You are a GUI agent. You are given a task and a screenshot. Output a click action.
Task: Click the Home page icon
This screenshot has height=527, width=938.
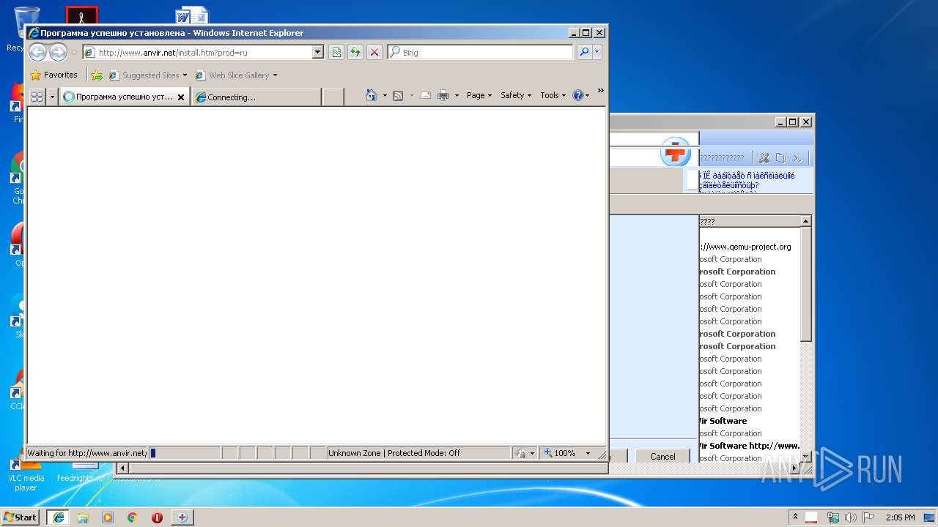372,95
